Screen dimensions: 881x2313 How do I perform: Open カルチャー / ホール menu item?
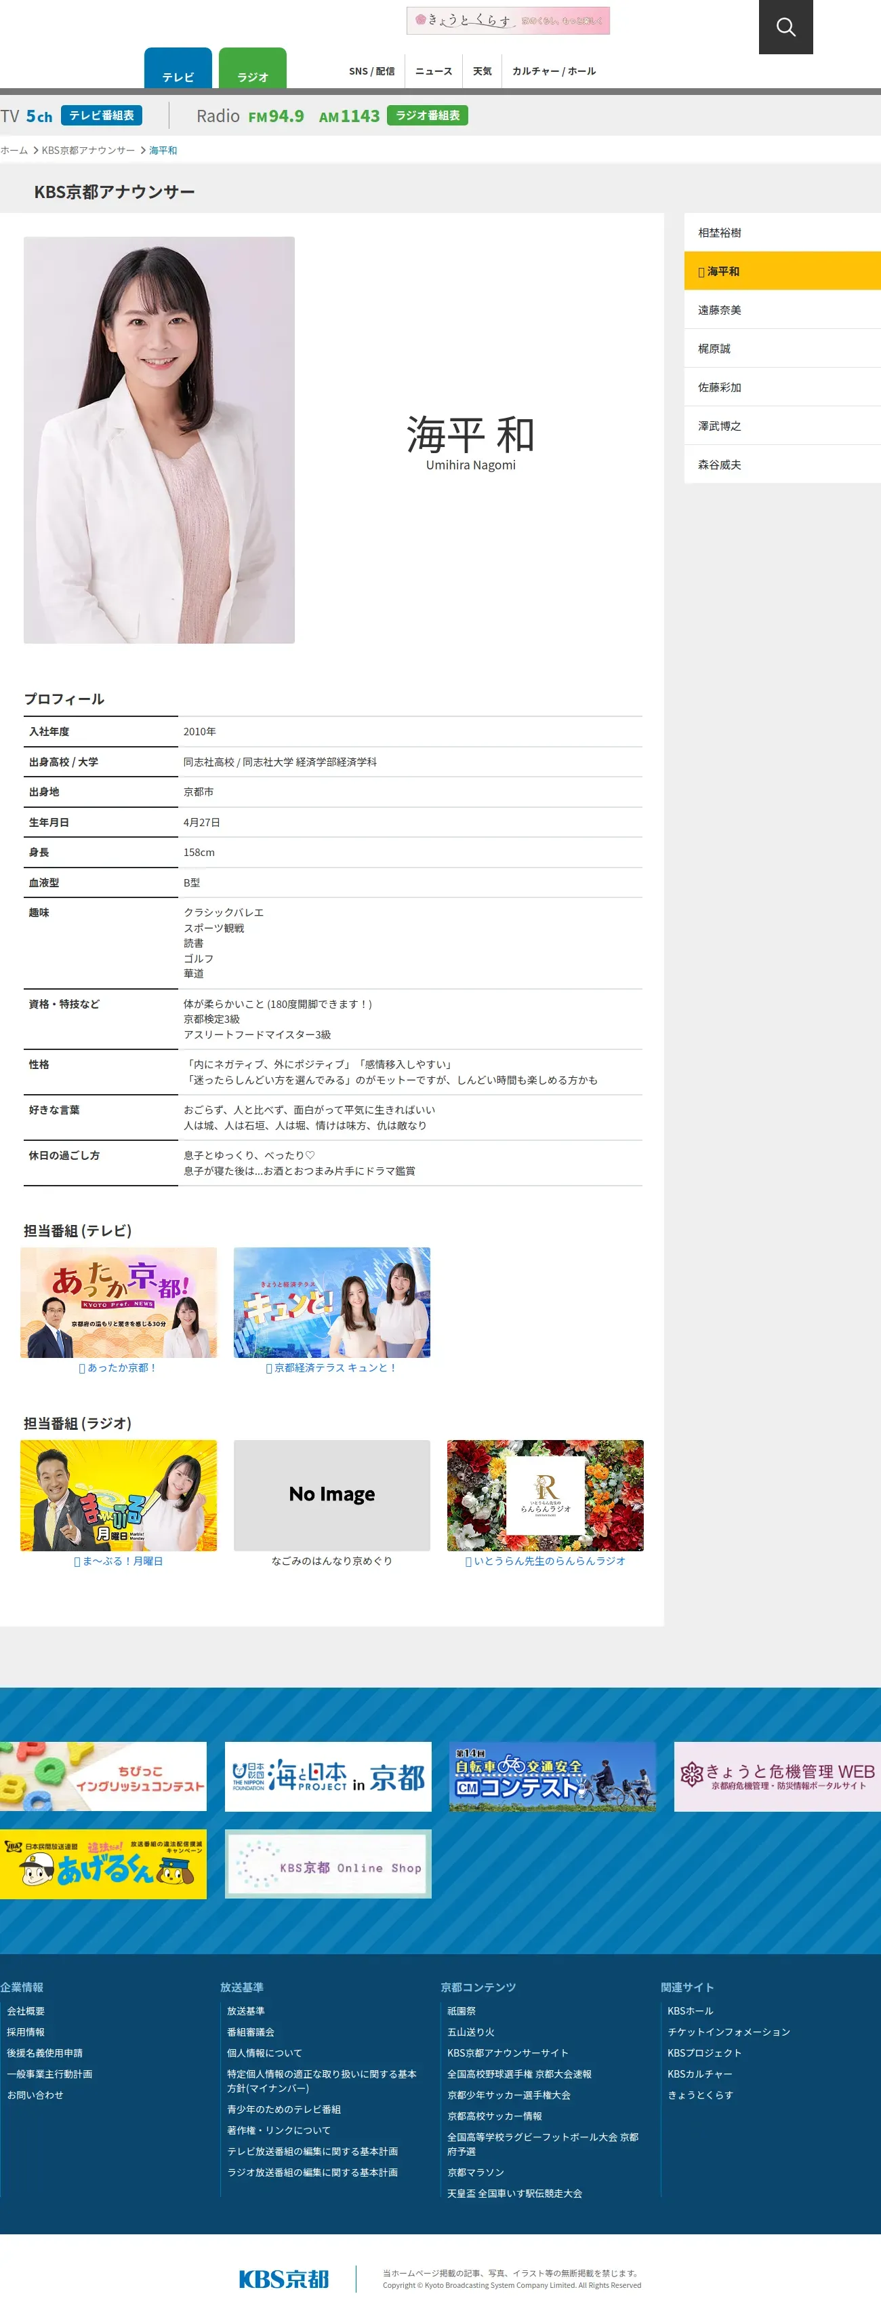click(x=554, y=71)
